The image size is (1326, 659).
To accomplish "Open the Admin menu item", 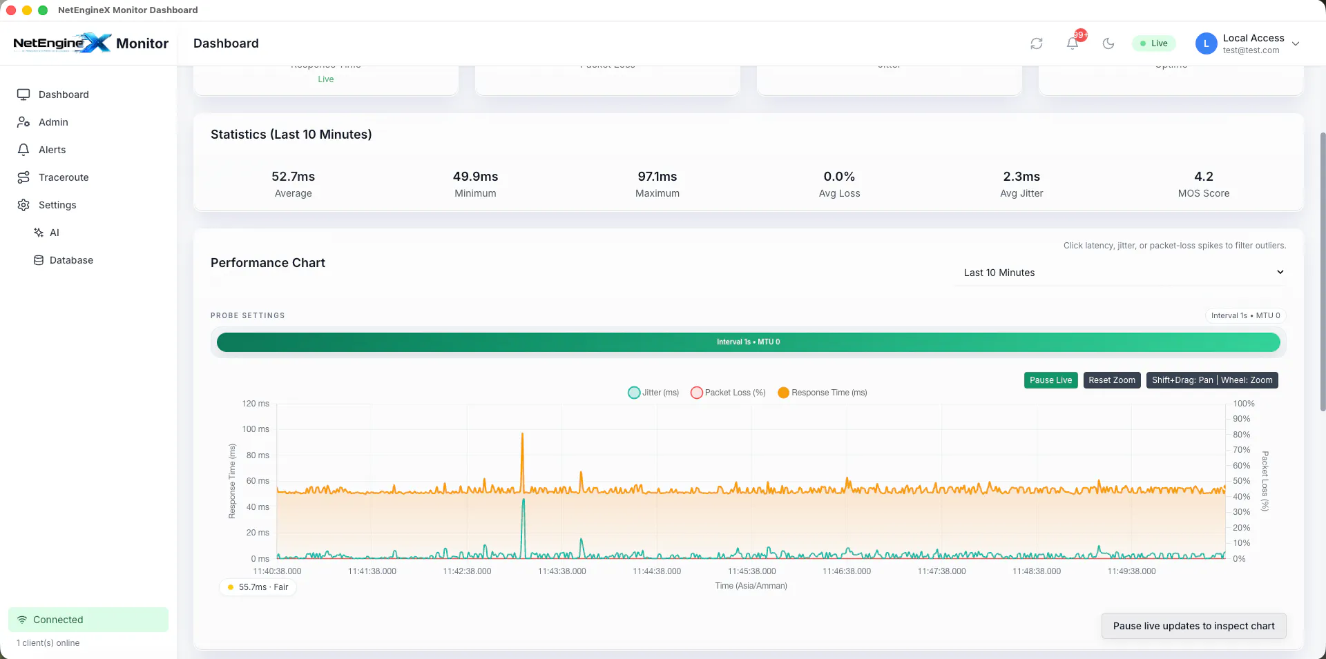I will (88, 122).
